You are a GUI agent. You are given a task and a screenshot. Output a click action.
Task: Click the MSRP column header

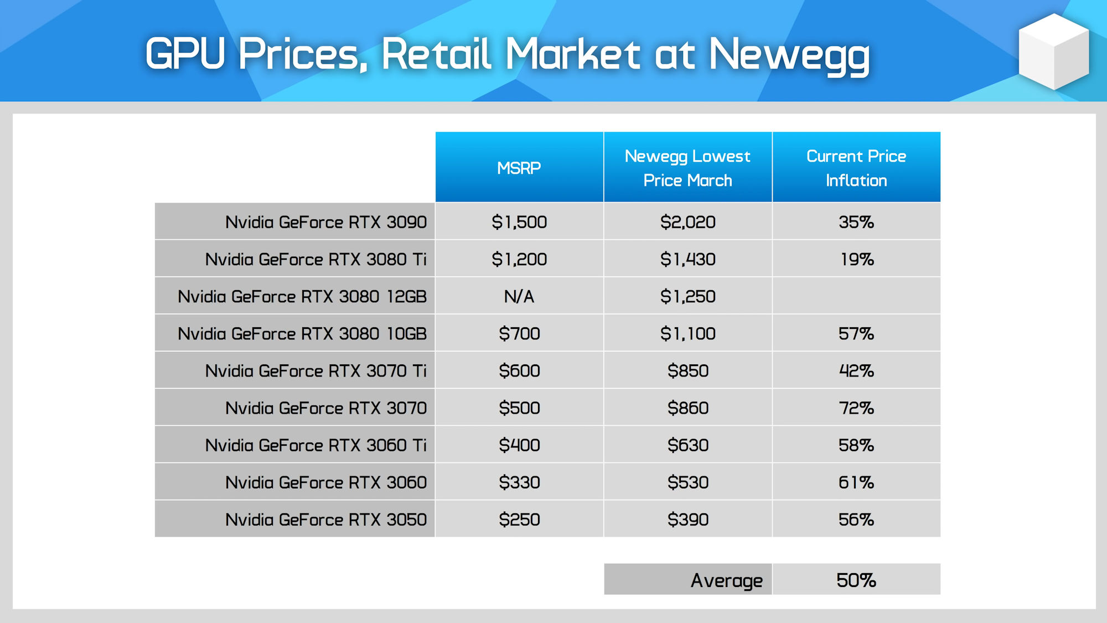(x=519, y=166)
